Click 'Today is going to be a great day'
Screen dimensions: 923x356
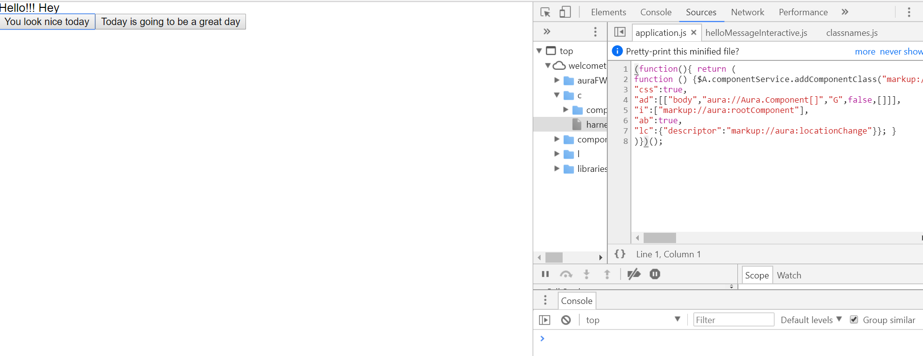click(171, 22)
